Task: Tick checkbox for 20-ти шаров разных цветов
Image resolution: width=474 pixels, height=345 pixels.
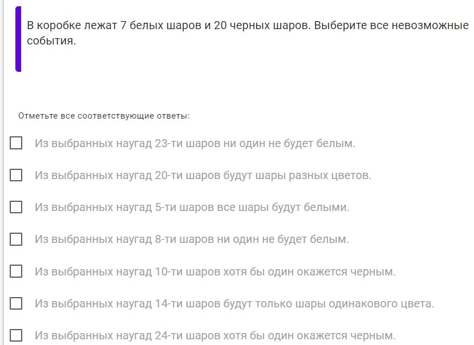Action: pyautogui.click(x=16, y=174)
